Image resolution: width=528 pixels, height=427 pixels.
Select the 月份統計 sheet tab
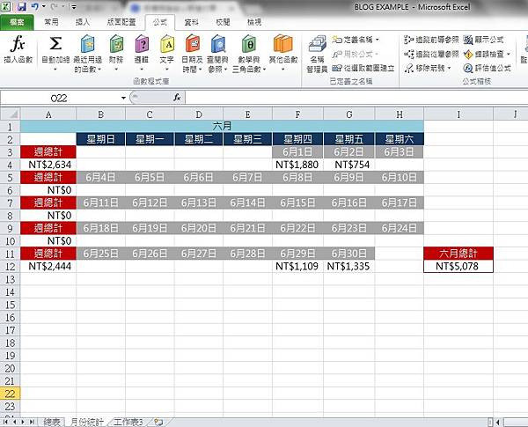coord(87,422)
